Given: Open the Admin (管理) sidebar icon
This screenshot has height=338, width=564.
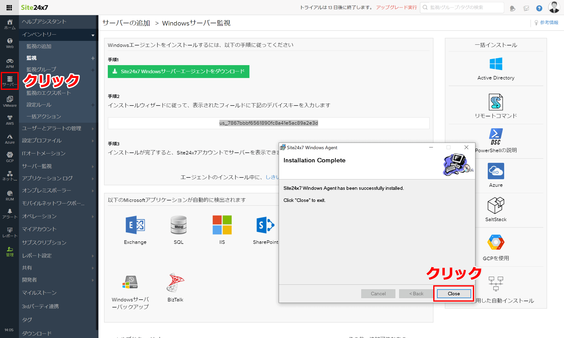Looking at the screenshot, I should pyautogui.click(x=10, y=252).
